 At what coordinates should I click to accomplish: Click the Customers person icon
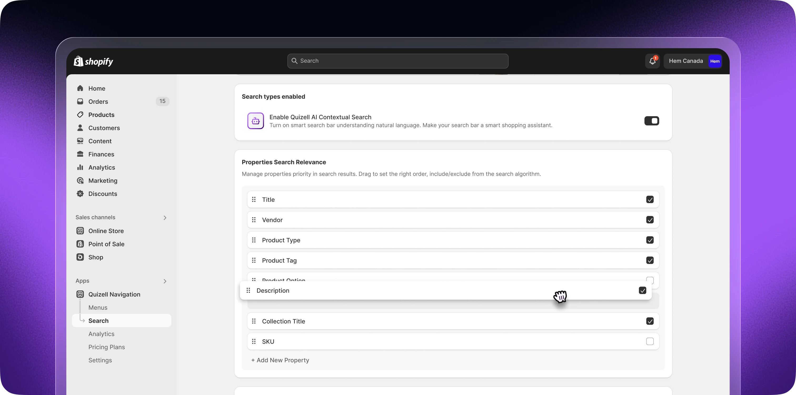pyautogui.click(x=80, y=128)
